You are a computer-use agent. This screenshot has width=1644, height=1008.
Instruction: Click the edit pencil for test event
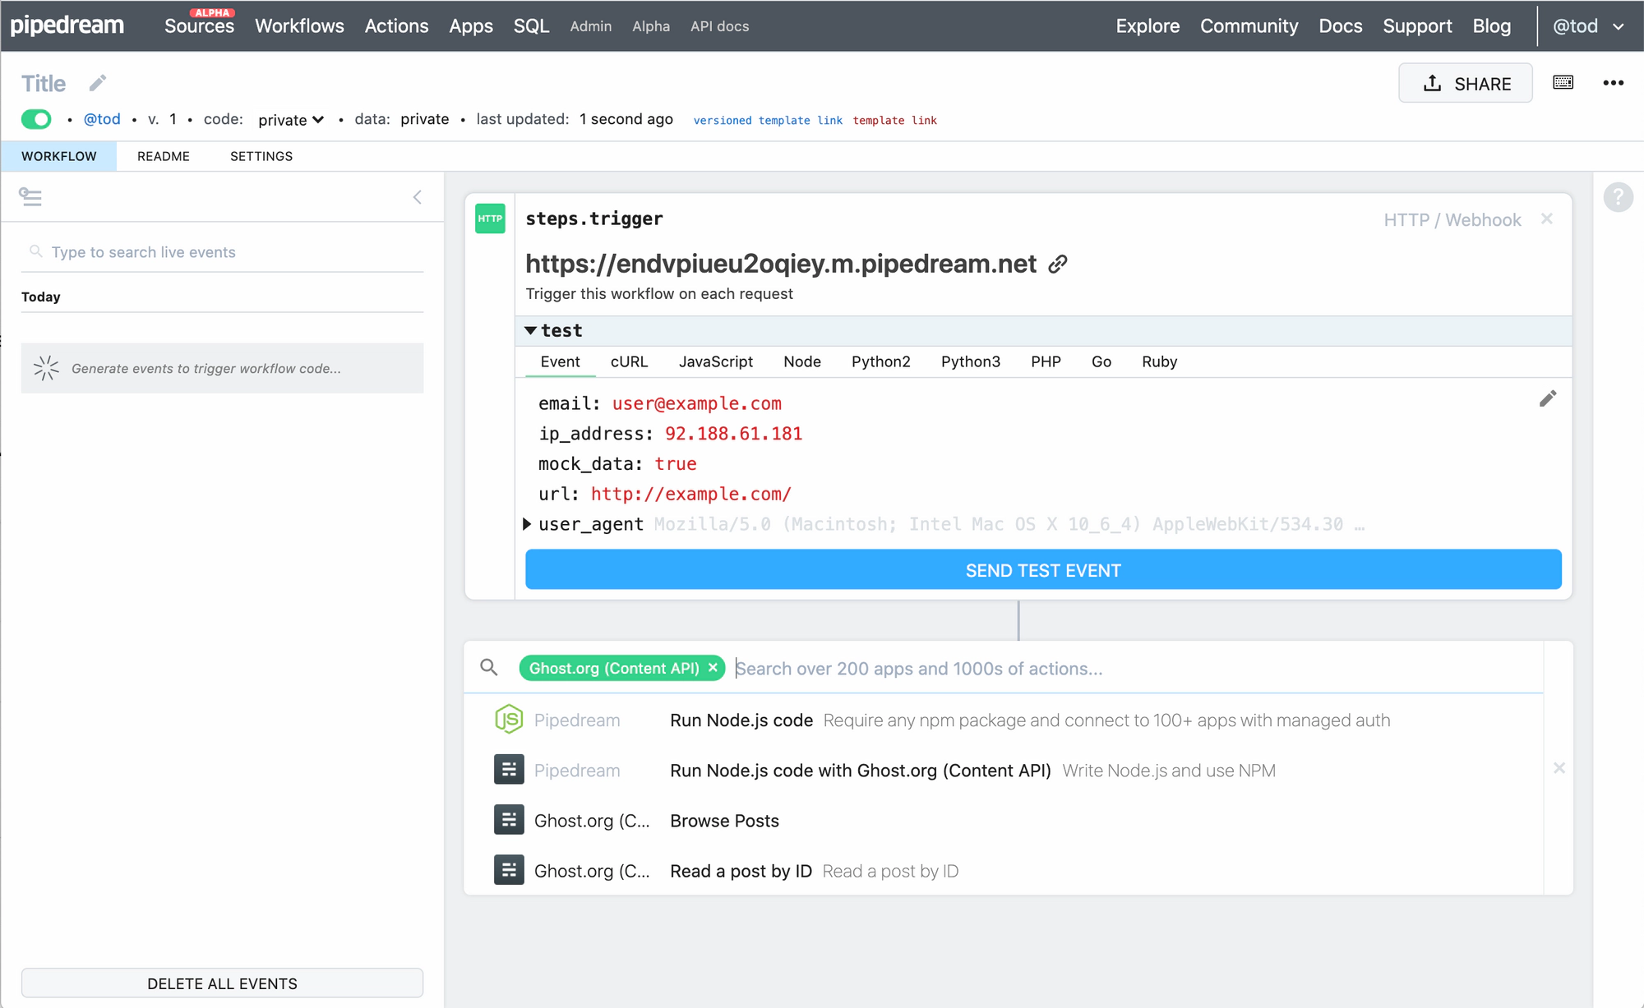coord(1547,399)
